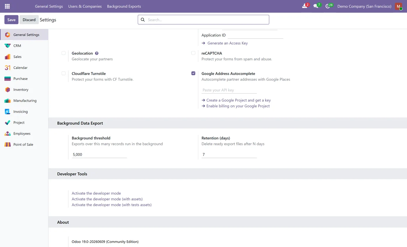Enable the Cloudflare Turnstile checkbox
Screen dimensions: 407x247
(x=63, y=73)
